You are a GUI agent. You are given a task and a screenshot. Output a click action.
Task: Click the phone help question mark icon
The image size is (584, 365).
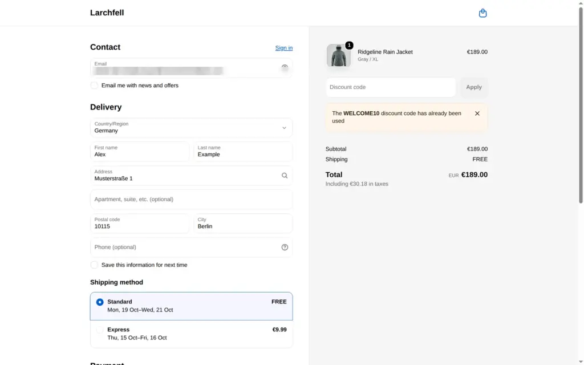285,248
